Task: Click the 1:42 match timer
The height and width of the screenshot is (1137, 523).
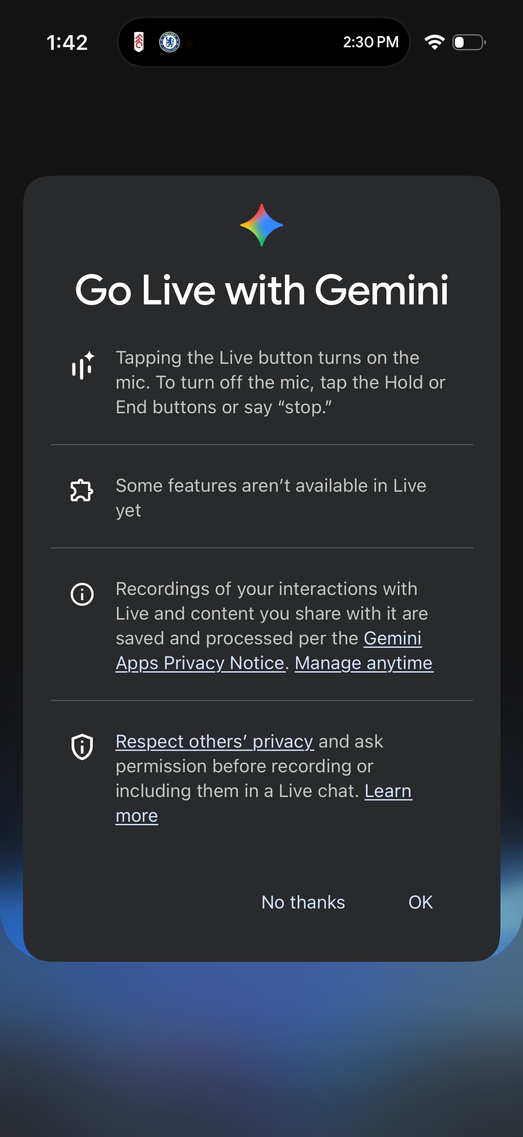Action: (x=67, y=42)
